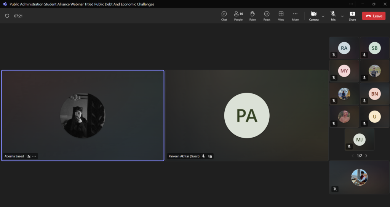This screenshot has height=207, width=390.
Task: Click the Parveen Akhtar (Guest) name label
Action: click(184, 156)
